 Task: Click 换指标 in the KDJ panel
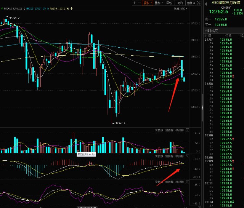[179, 182]
